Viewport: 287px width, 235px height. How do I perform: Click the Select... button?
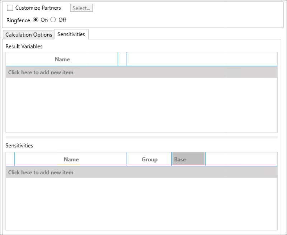tap(82, 8)
